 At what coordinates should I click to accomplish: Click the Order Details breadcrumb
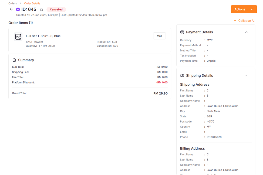[x=32, y=3]
